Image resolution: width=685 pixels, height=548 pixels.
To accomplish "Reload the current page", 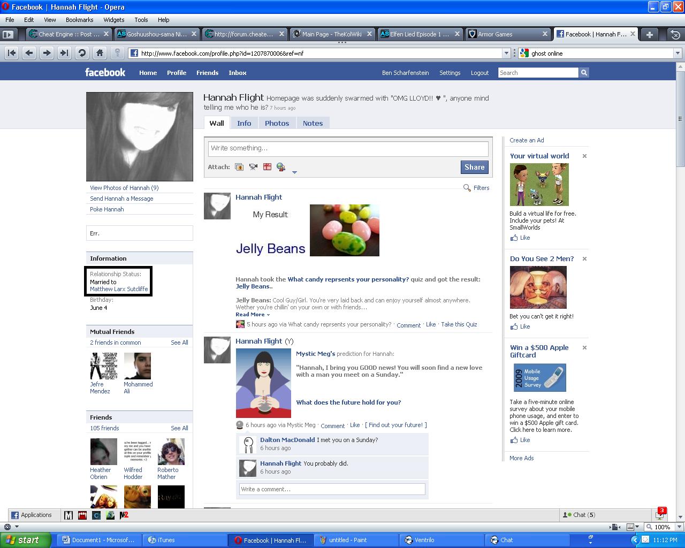I will tap(82, 53).
